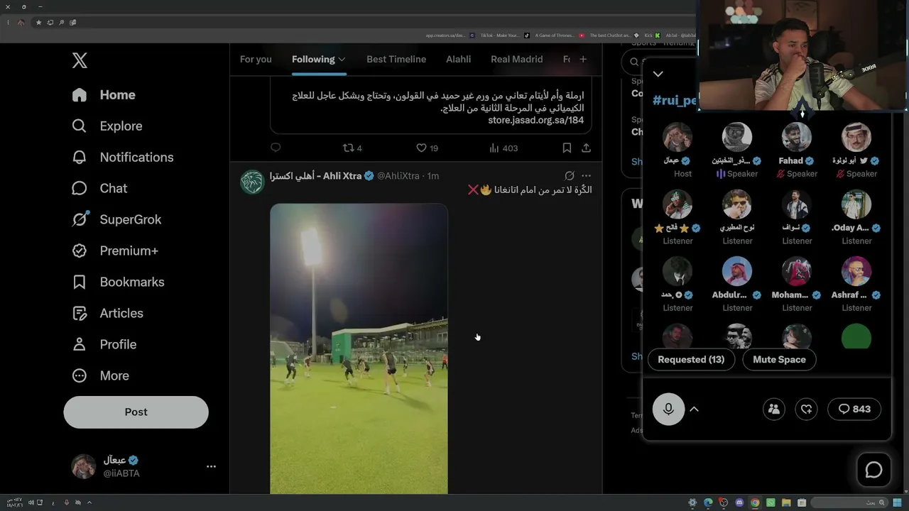Click the X logo in the sidebar
The width and height of the screenshot is (909, 511).
80,60
